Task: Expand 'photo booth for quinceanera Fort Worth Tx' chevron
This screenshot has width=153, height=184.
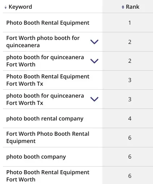Action: [x=94, y=99]
